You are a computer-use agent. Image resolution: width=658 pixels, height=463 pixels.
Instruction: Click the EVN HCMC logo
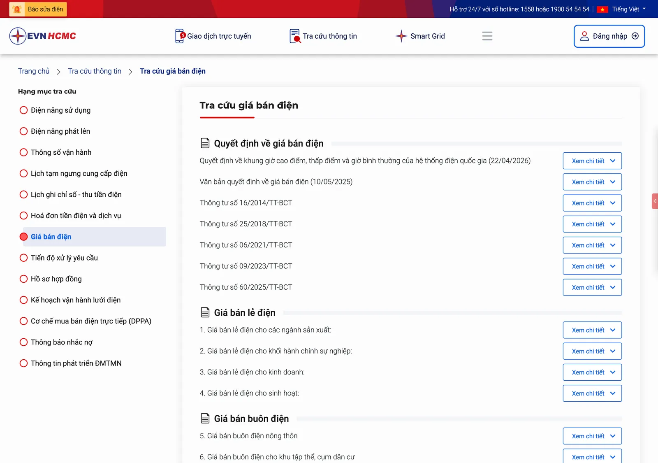click(43, 36)
